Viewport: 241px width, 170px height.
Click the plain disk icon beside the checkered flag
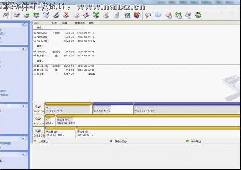[16, 15]
